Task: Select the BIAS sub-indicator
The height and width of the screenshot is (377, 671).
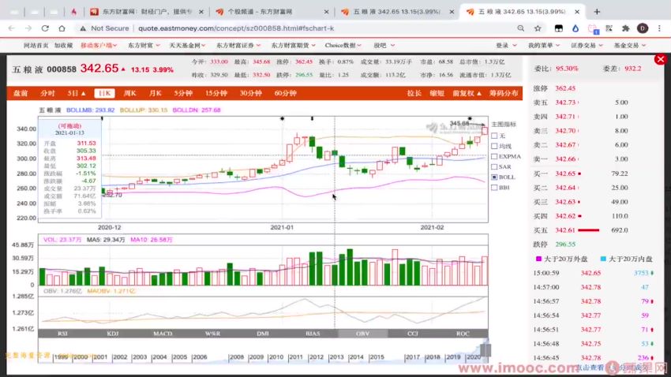Action: (x=313, y=334)
